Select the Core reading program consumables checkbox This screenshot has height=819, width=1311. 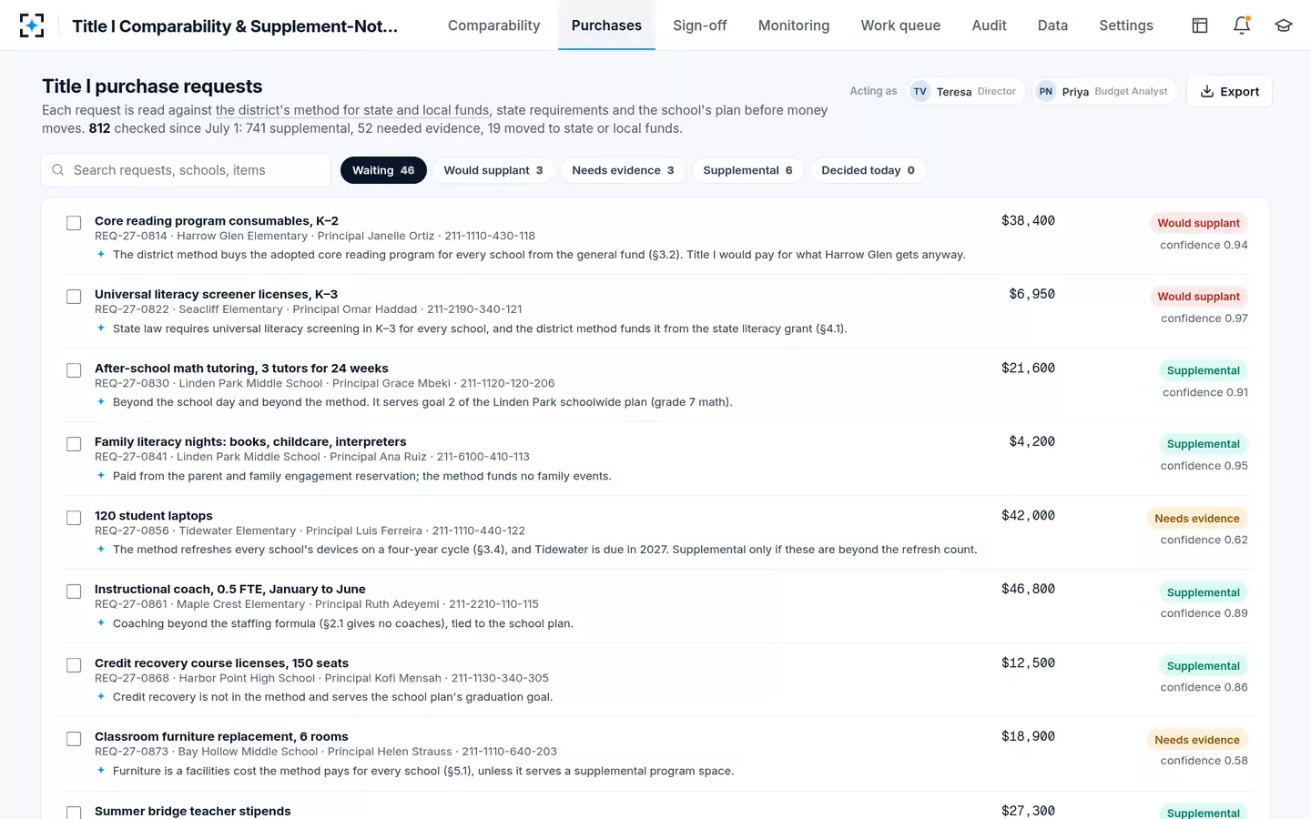point(74,223)
